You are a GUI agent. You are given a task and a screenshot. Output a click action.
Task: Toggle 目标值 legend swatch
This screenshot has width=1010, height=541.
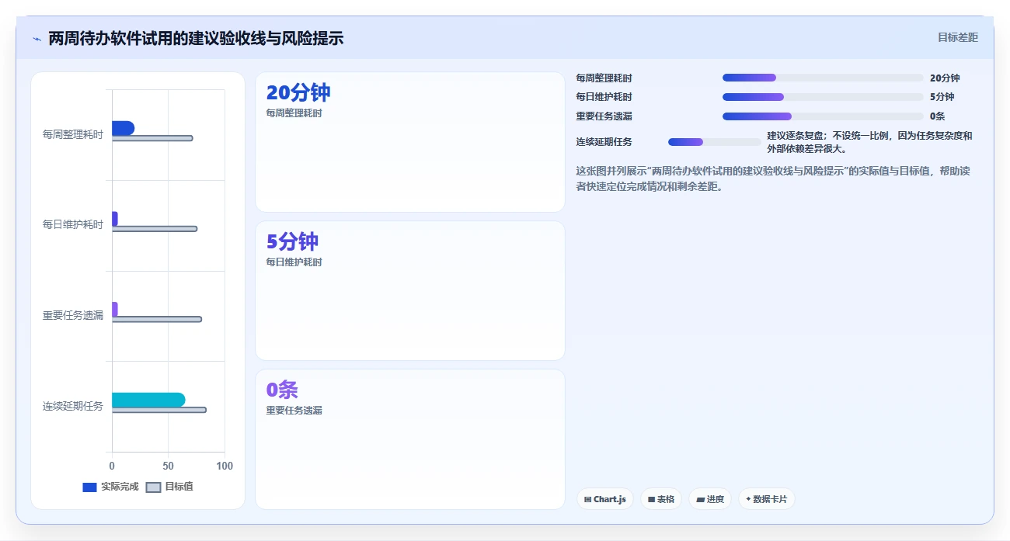[154, 487]
